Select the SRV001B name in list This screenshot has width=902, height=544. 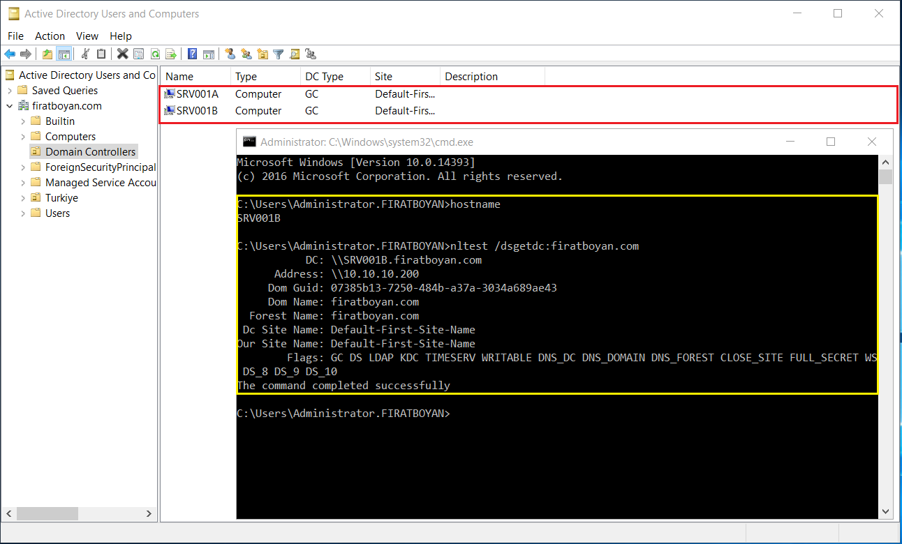[198, 111]
